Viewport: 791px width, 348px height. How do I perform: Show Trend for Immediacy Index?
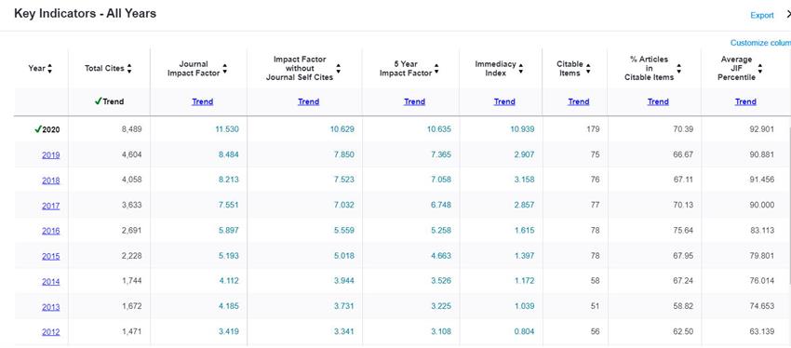click(x=504, y=101)
